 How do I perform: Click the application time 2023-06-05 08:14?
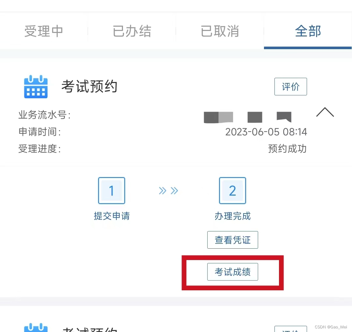coord(266,132)
